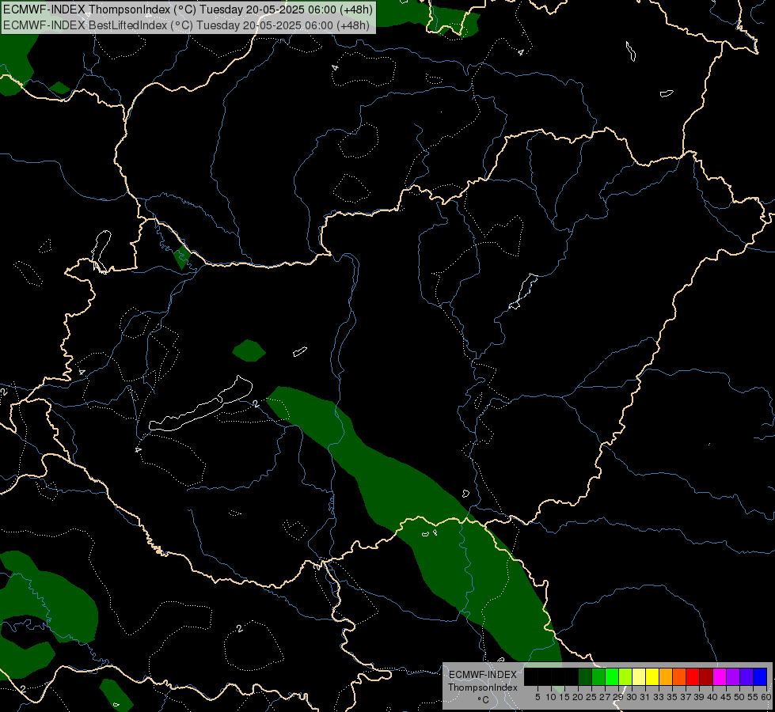Click the small green hexagonal patch north of Balaton
Screen dimensions: 775x712
coord(249,350)
